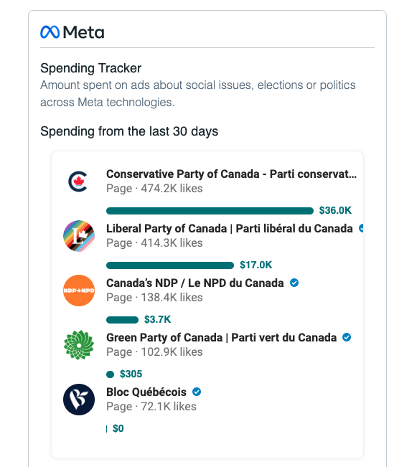Click the Meta infinity logo
417x467 pixels.
(x=50, y=32)
